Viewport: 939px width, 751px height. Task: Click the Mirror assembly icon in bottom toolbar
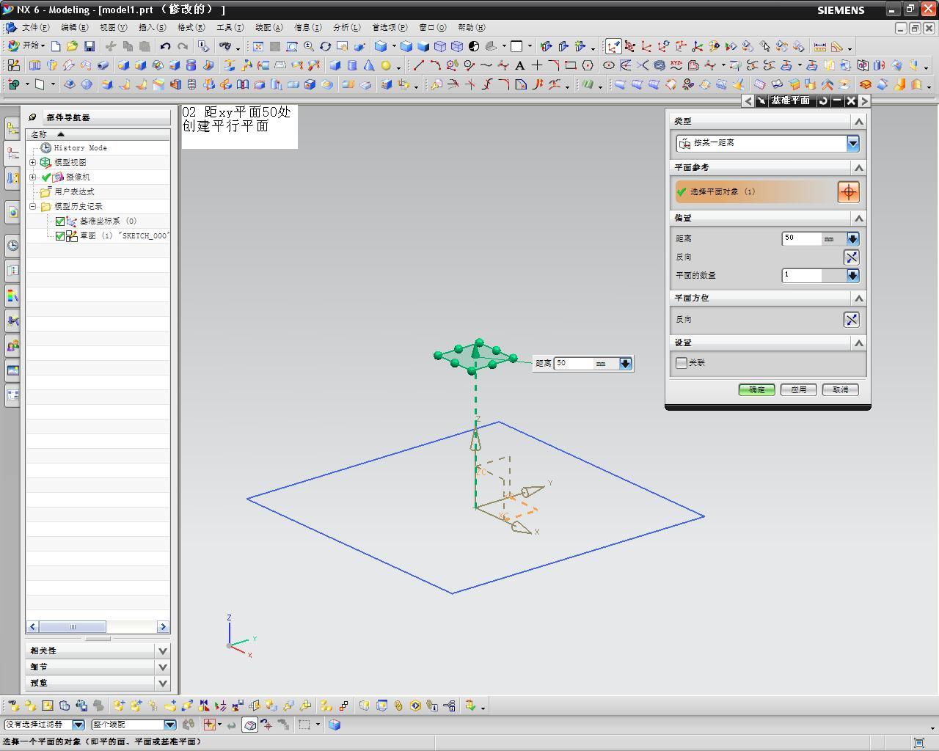pyautogui.click(x=204, y=706)
